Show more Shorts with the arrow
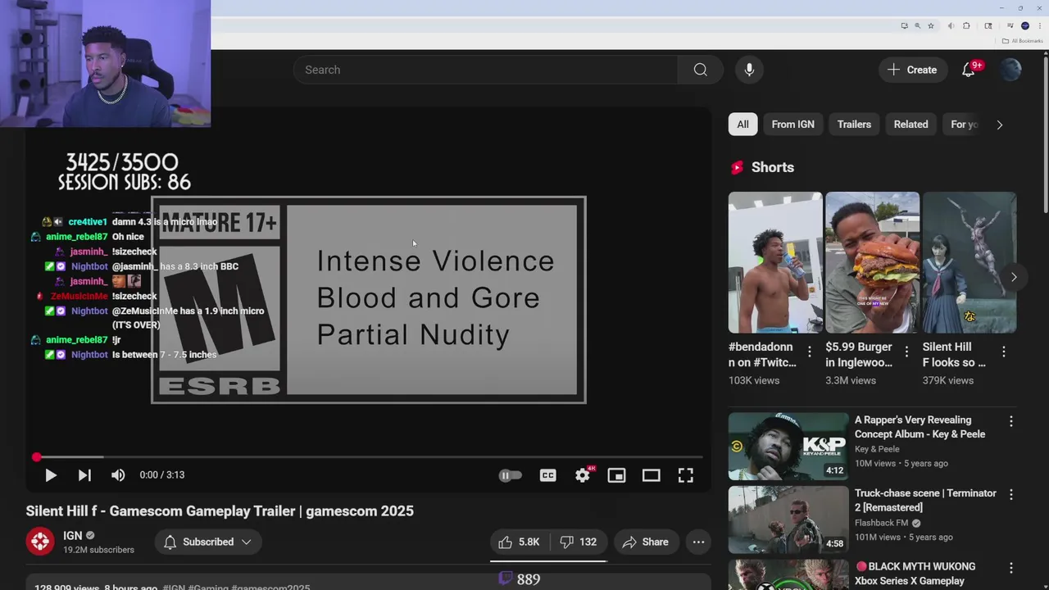Viewport: 1049px width, 590px height. (1014, 277)
